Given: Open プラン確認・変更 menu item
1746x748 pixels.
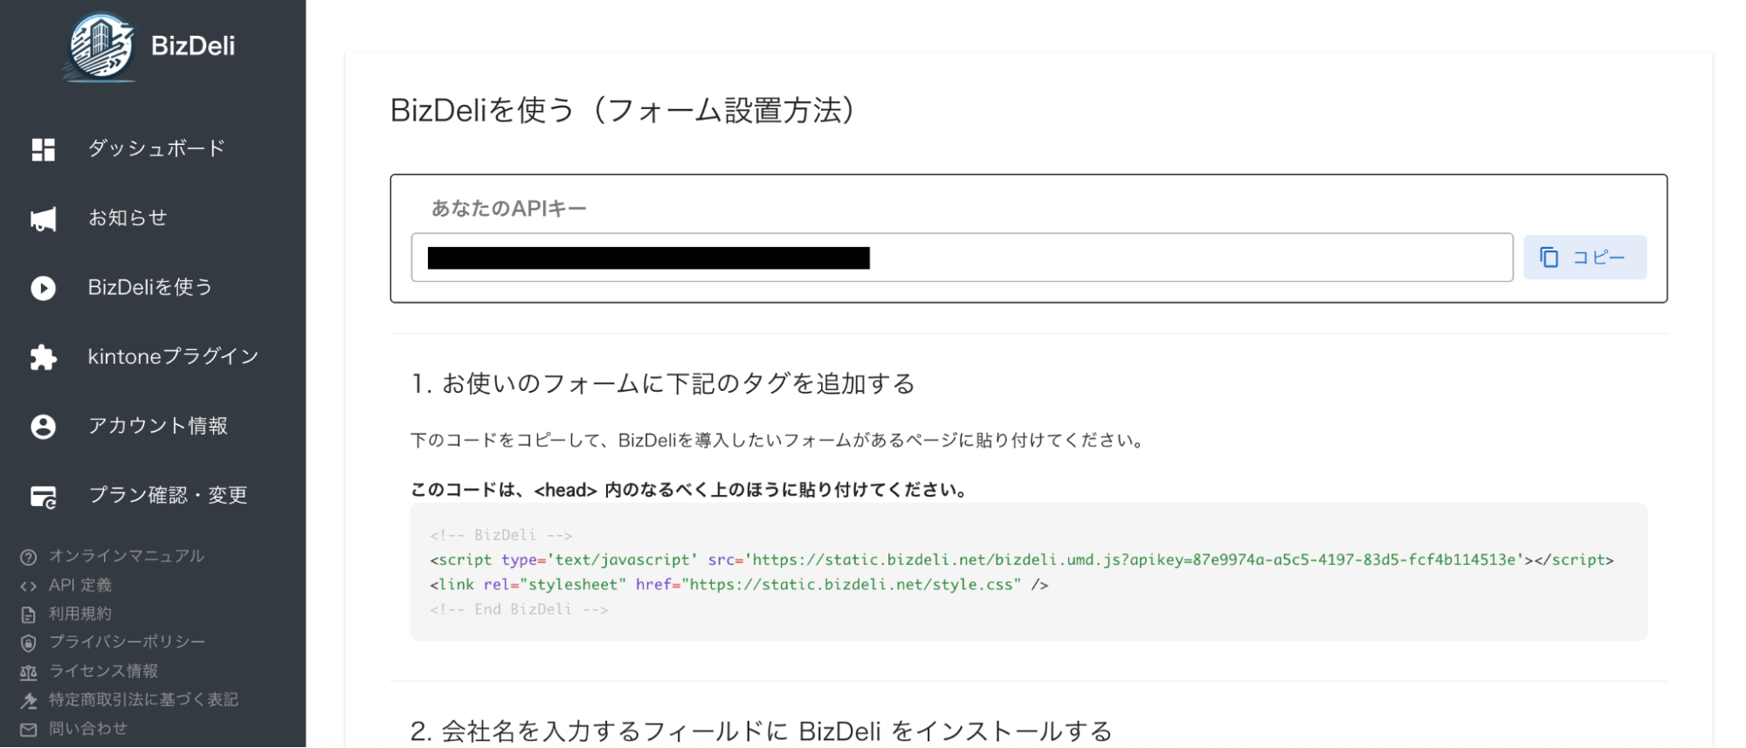Looking at the screenshot, I should 168,495.
